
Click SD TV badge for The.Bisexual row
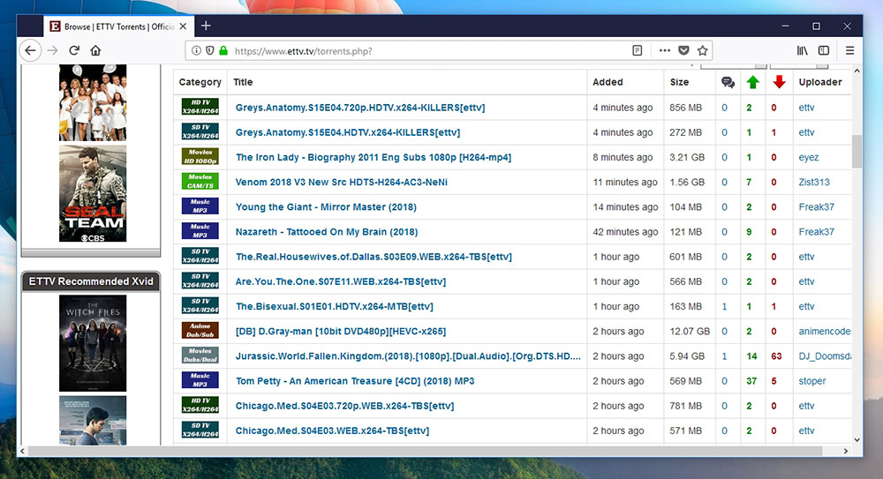(200, 305)
